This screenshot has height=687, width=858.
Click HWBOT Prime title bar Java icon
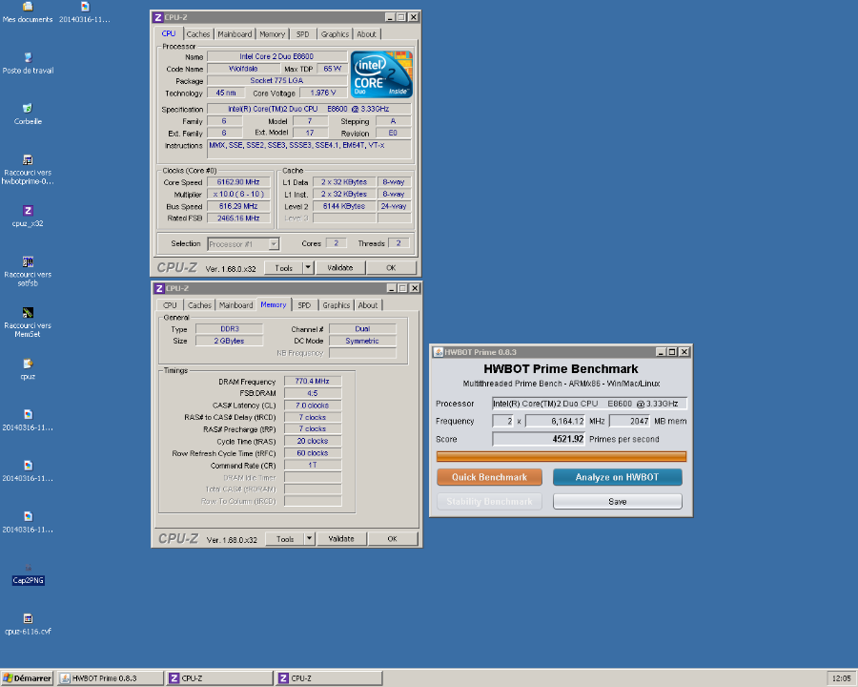tap(438, 352)
